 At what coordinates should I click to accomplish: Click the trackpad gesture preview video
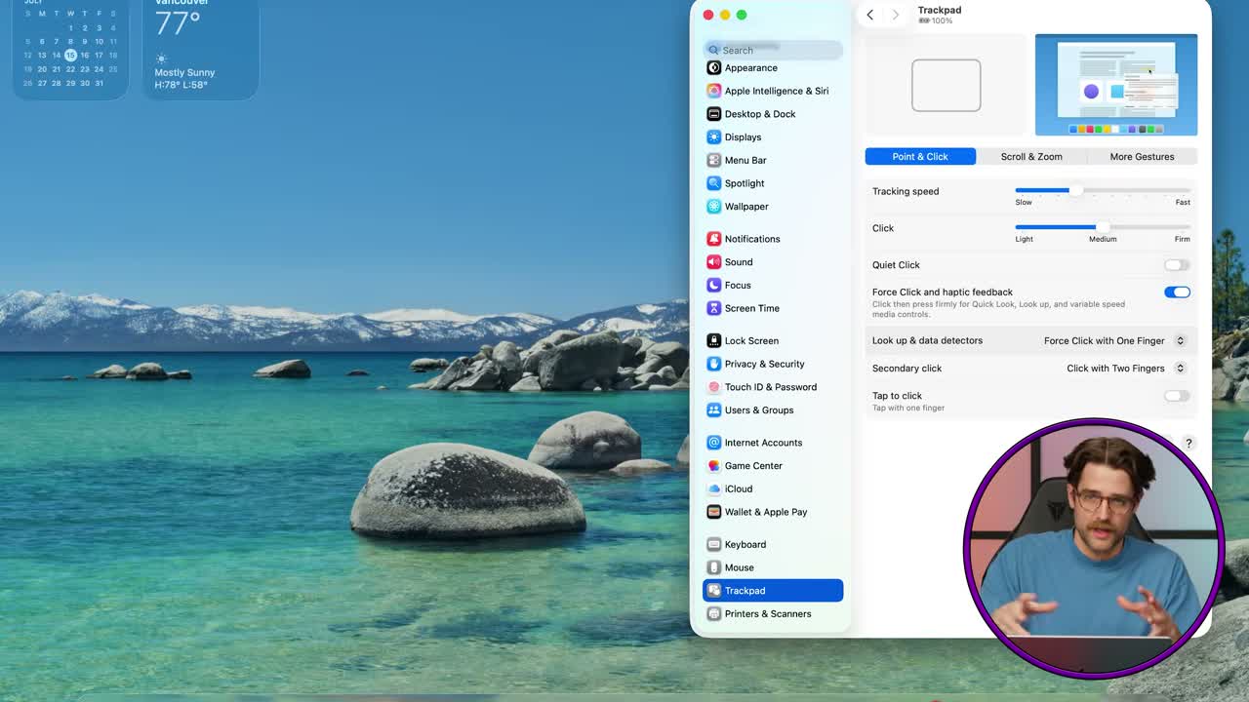pos(1116,85)
